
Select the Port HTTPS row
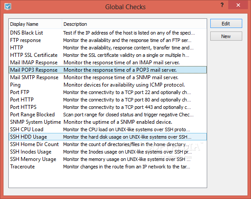[x=108, y=107]
